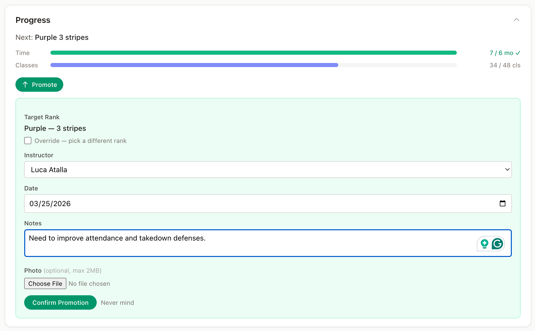Open the Instructor dropdown

[267, 170]
